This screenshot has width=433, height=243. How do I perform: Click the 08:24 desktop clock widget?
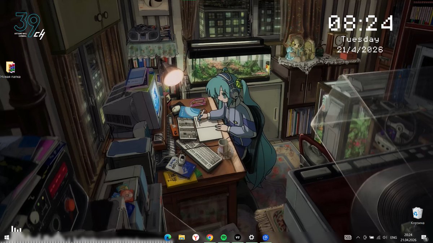click(360, 23)
